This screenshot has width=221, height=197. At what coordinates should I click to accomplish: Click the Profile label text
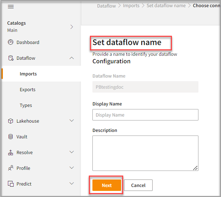(23, 168)
